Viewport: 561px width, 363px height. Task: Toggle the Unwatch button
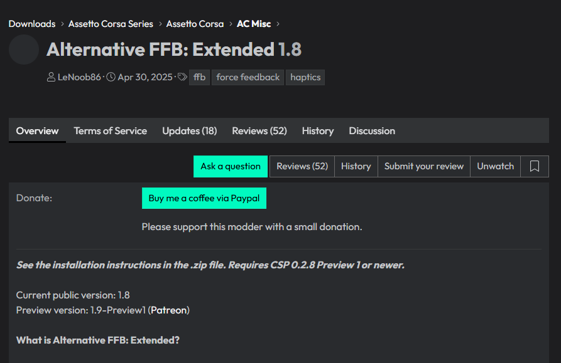pos(495,166)
